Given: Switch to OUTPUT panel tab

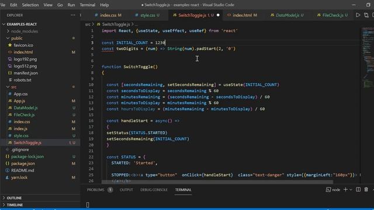Looking at the screenshot, I should [126, 190].
